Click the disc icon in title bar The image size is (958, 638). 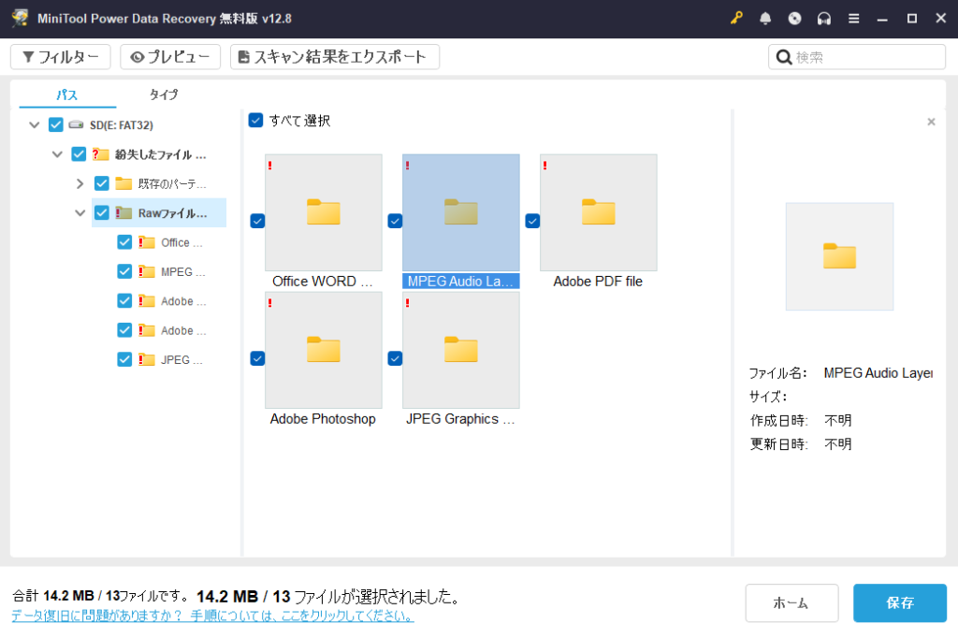tap(794, 19)
